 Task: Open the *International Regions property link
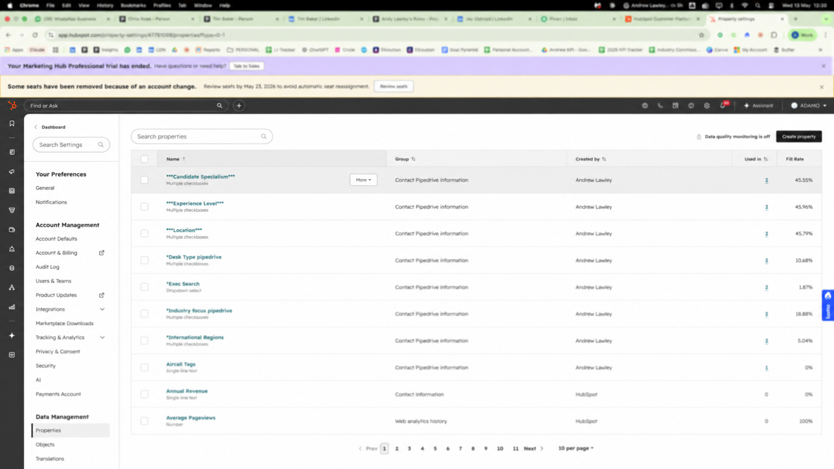click(x=195, y=337)
